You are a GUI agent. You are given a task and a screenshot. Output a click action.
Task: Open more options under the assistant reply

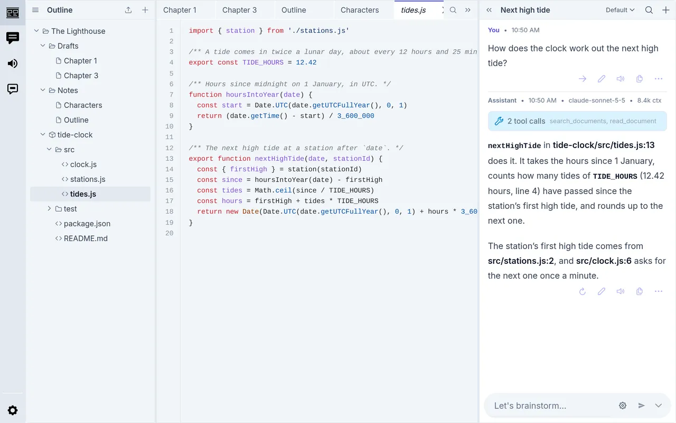point(659,291)
